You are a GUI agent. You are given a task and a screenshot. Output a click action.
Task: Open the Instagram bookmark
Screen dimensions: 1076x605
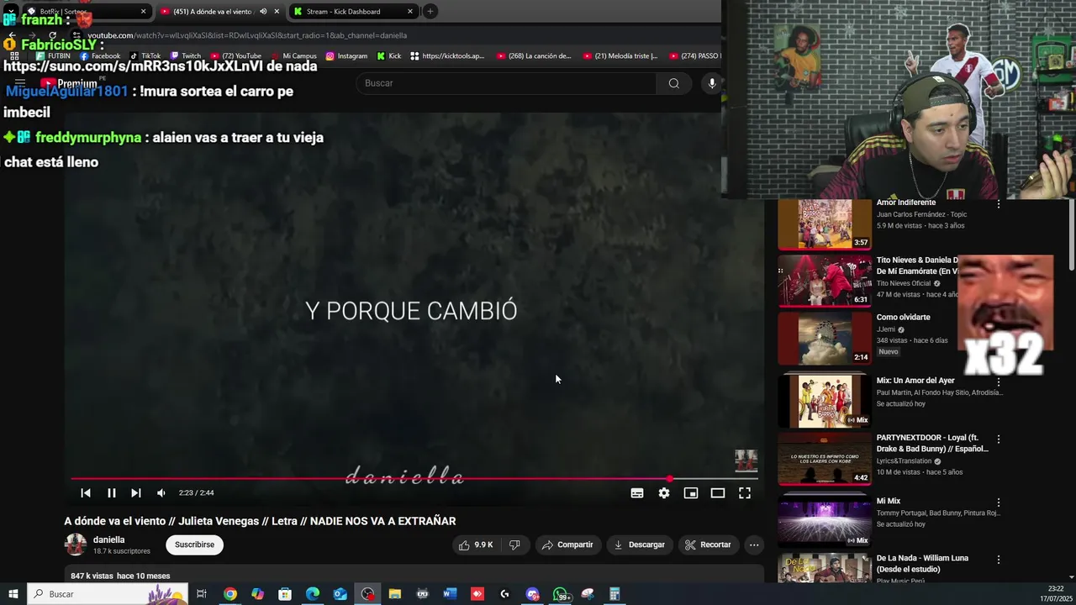[x=346, y=56]
